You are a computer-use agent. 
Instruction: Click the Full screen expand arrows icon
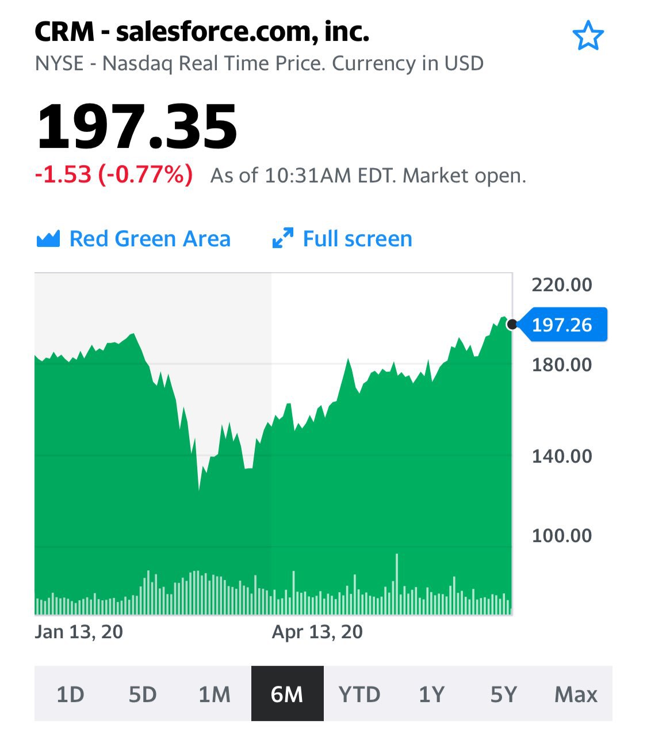282,238
